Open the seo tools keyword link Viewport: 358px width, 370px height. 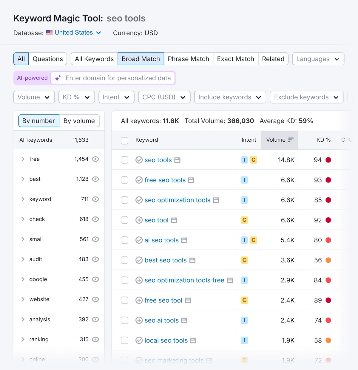point(158,160)
